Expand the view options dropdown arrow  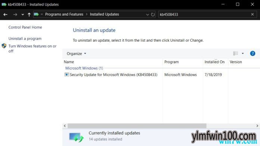[243, 53]
